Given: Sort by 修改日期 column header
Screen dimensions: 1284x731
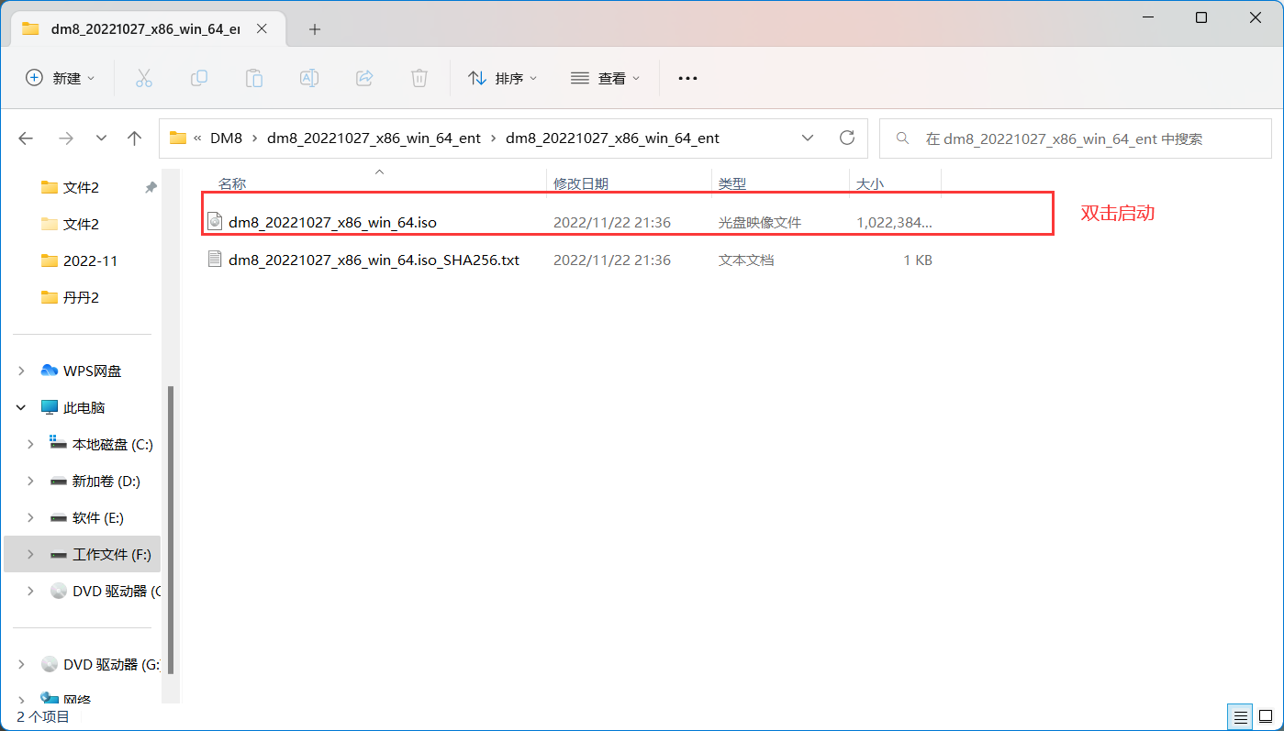Looking at the screenshot, I should (x=580, y=184).
